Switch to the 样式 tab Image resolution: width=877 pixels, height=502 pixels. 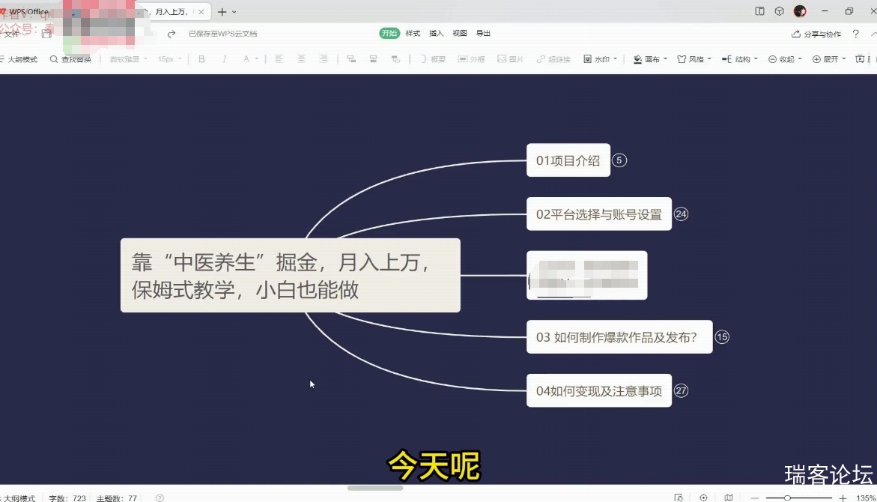tap(413, 34)
